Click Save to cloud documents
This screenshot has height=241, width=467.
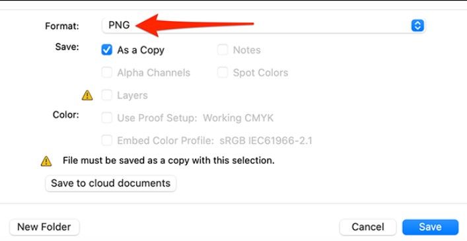[110, 183]
